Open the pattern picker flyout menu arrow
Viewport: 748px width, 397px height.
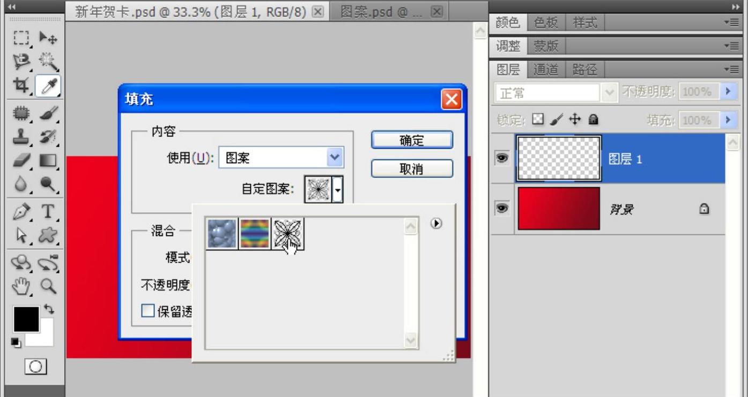point(436,224)
